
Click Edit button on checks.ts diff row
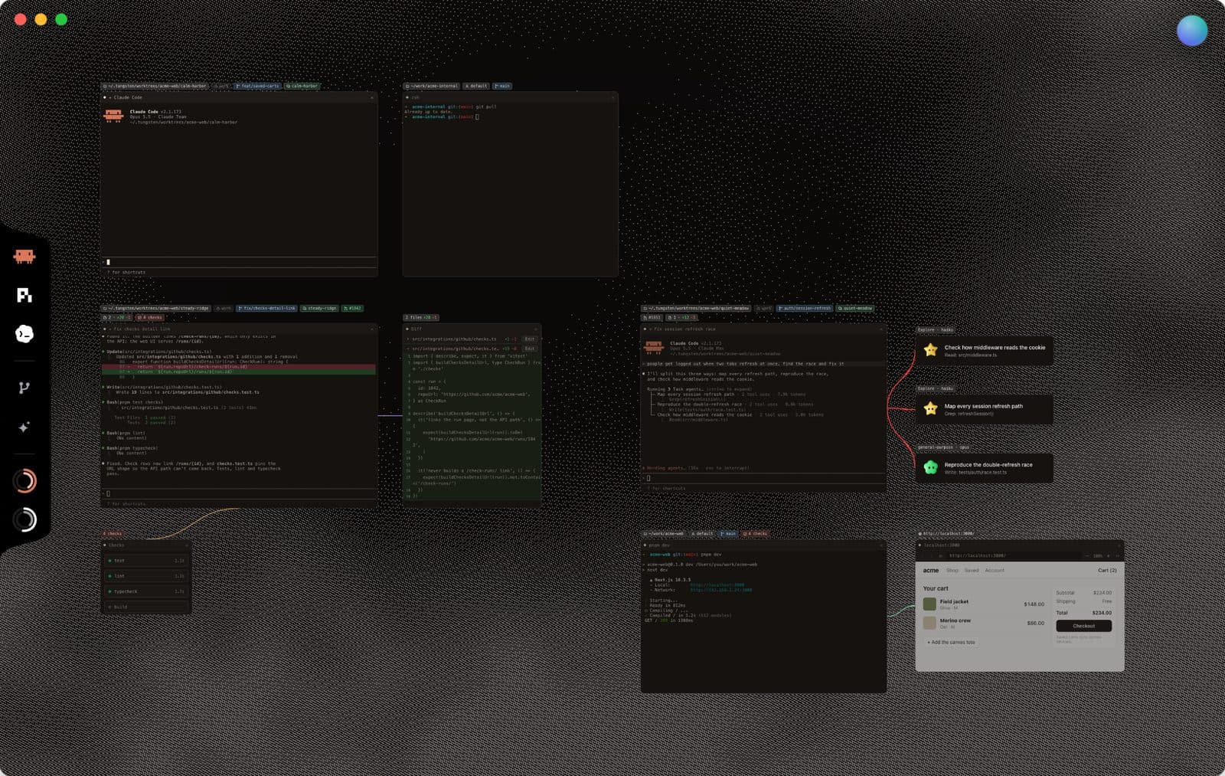tap(529, 339)
